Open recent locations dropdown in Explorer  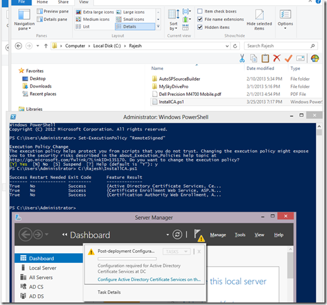click(x=38, y=46)
